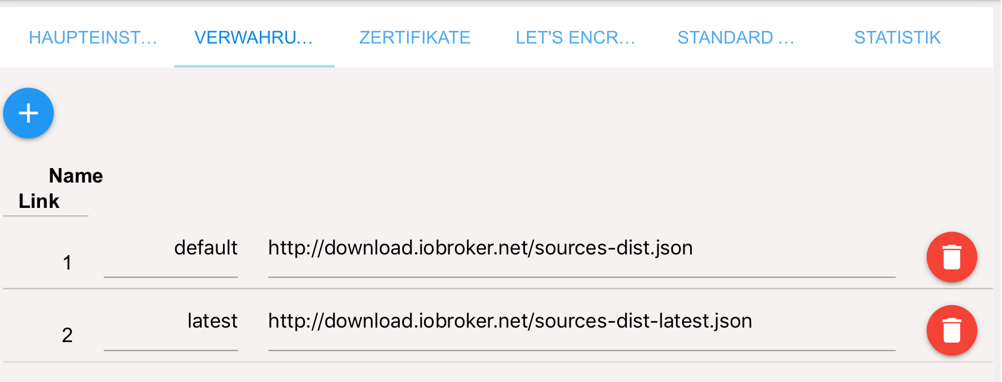The image size is (1002, 382).
Task: Click the Link column header
Action: (39, 201)
